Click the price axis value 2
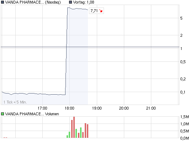This screenshot has height=141, width=194. (x=182, y=35)
